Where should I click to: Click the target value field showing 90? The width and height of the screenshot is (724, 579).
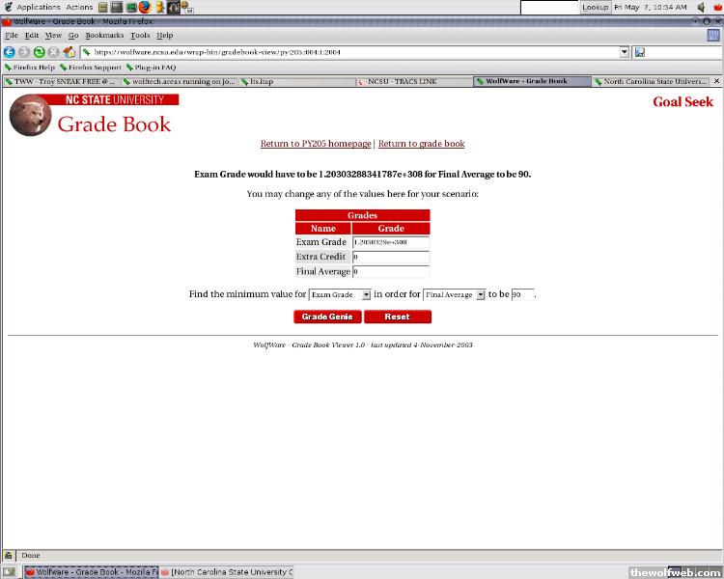(521, 294)
